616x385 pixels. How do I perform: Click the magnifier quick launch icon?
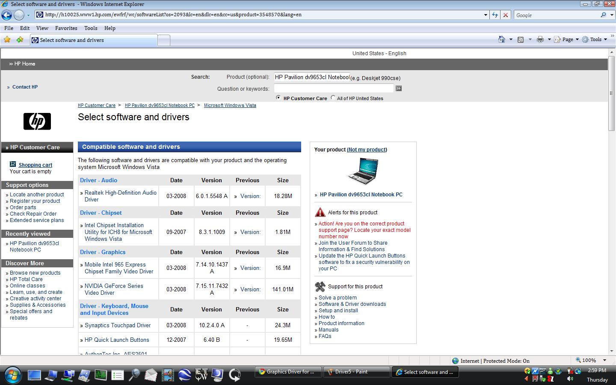click(134, 375)
